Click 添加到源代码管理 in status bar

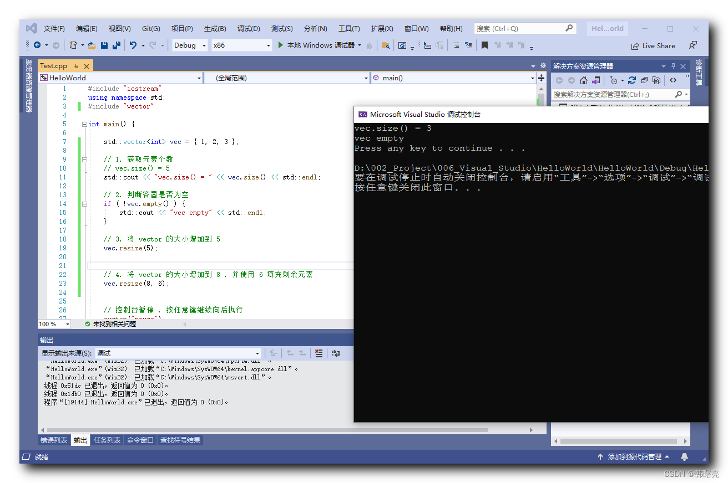click(x=634, y=457)
